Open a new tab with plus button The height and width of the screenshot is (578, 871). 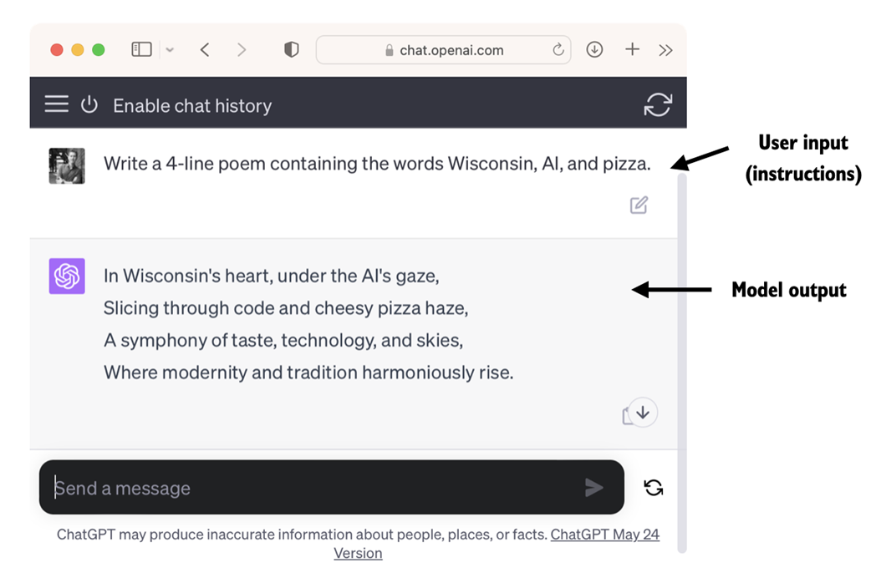[x=632, y=50]
